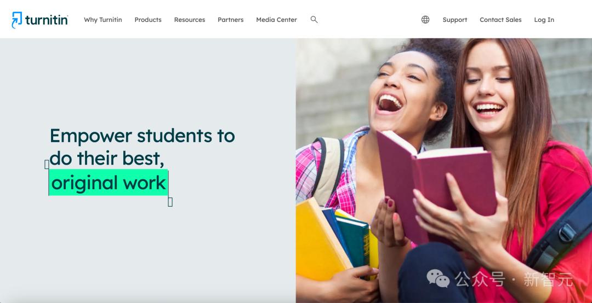
Task: Click the 'do their best,' text line
Action: click(x=107, y=159)
